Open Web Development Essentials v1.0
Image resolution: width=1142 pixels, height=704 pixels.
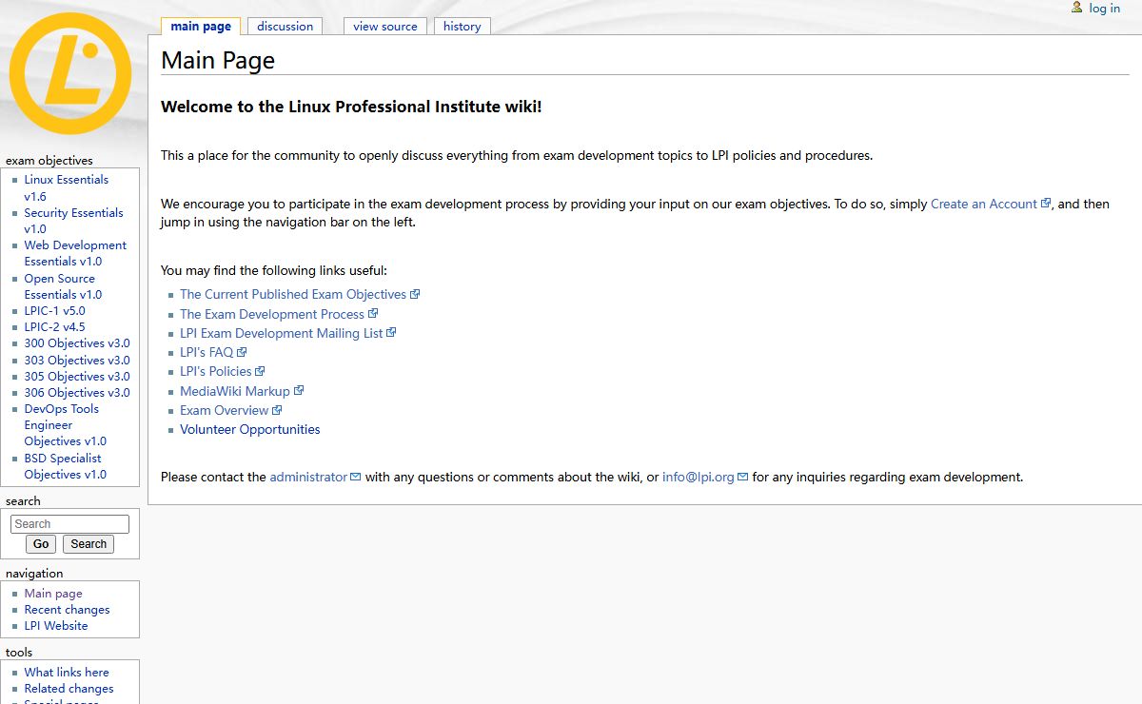pos(75,253)
